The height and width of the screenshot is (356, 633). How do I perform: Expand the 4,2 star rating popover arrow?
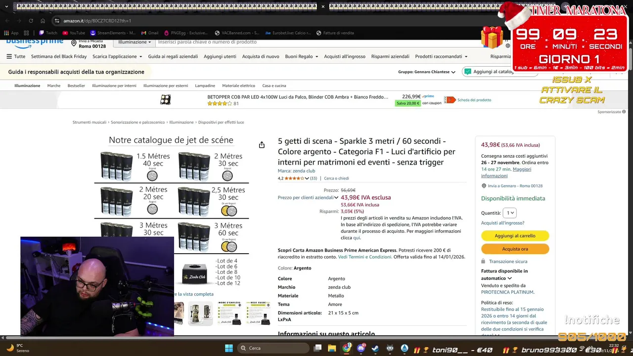307,178
